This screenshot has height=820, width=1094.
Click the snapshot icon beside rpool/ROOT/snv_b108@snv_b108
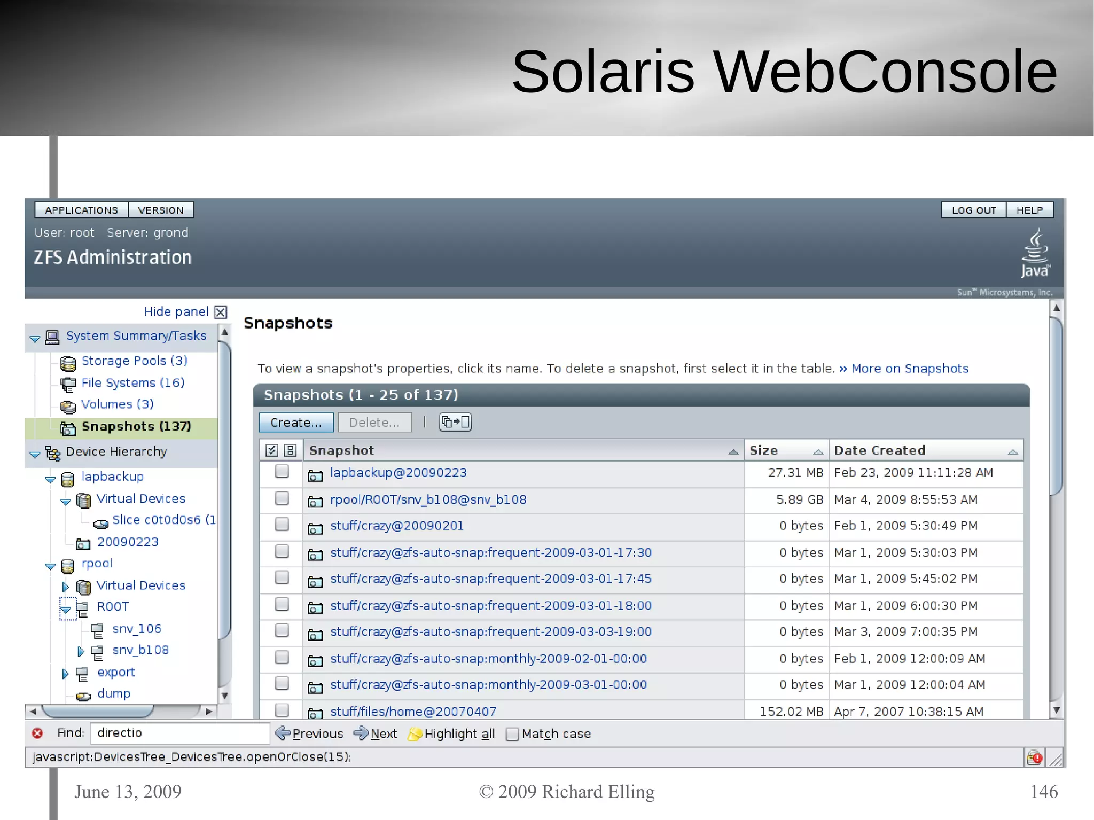(x=315, y=502)
